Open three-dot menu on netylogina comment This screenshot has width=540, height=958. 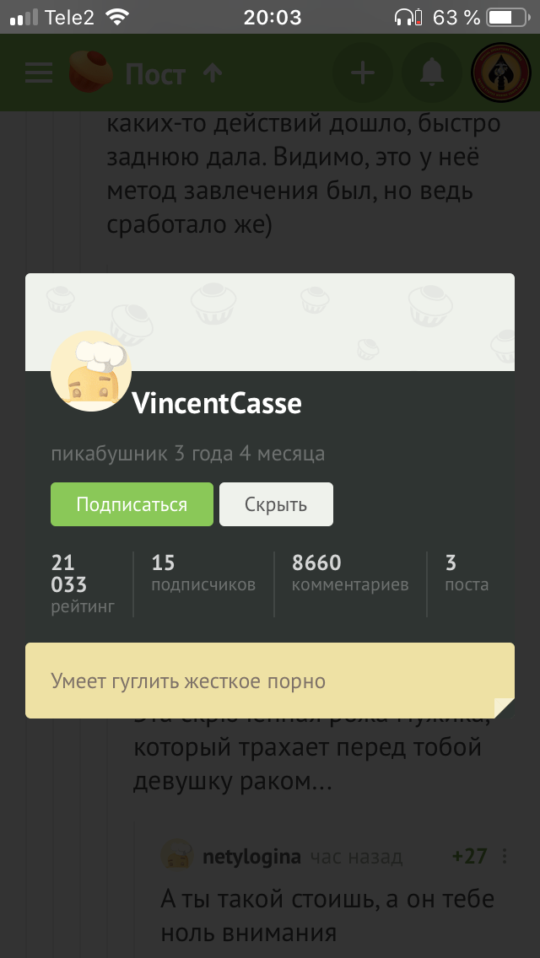[x=505, y=856]
